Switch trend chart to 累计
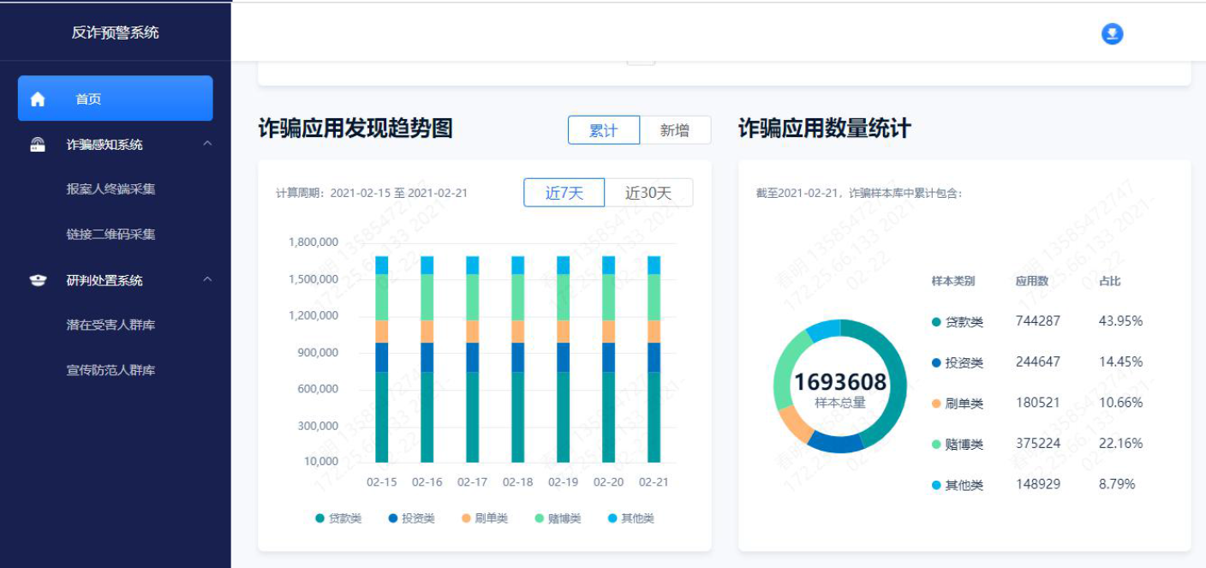Viewport: 1206px width, 568px height. tap(604, 130)
